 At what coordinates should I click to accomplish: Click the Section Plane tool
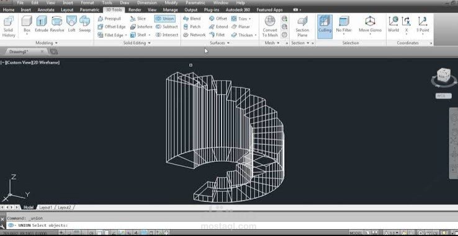(x=302, y=27)
